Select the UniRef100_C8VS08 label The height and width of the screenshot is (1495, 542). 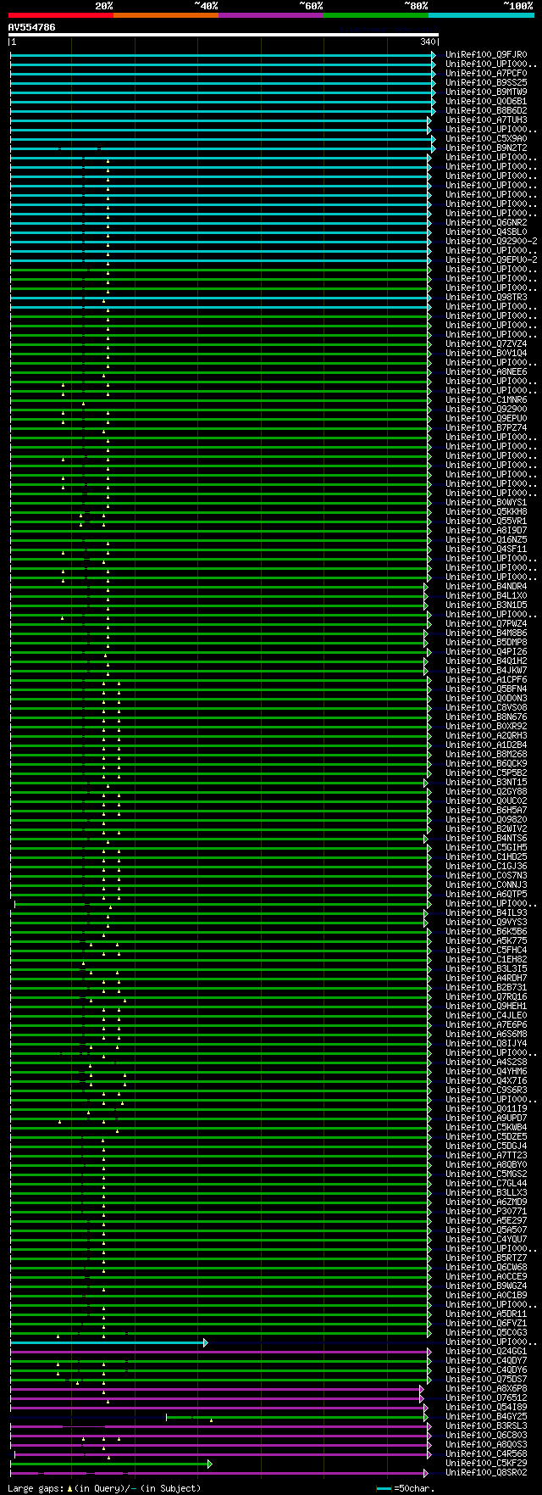click(x=486, y=708)
